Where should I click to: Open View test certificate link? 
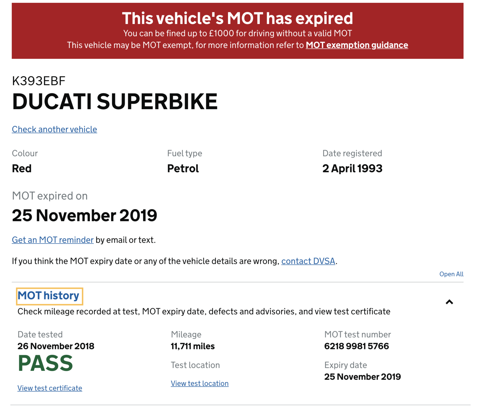(49, 388)
